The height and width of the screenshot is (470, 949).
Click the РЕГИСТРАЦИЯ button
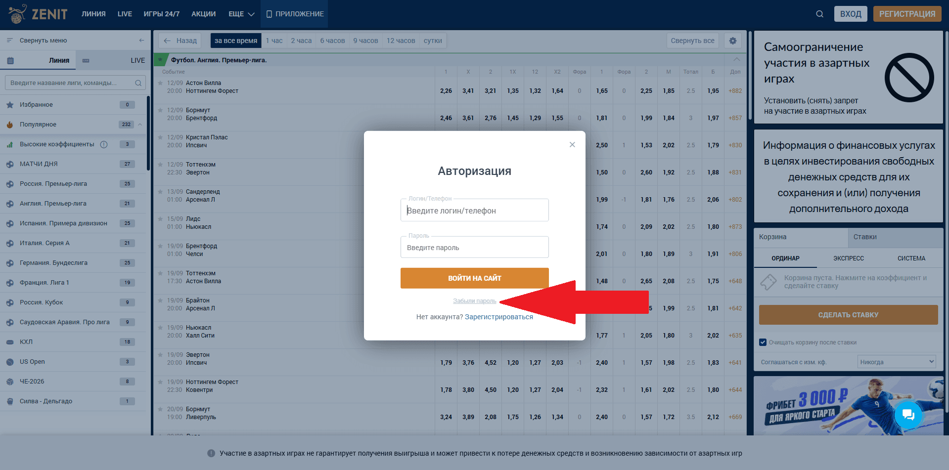pyautogui.click(x=907, y=14)
